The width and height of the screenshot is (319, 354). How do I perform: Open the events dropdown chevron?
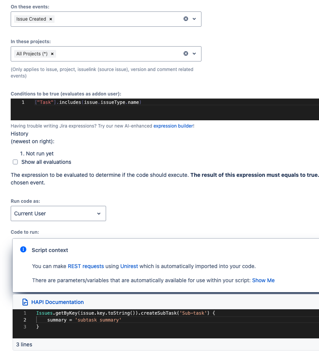(195, 18)
